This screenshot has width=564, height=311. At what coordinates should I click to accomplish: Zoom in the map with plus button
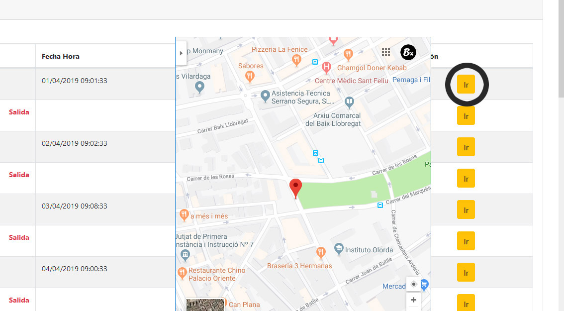coord(414,300)
